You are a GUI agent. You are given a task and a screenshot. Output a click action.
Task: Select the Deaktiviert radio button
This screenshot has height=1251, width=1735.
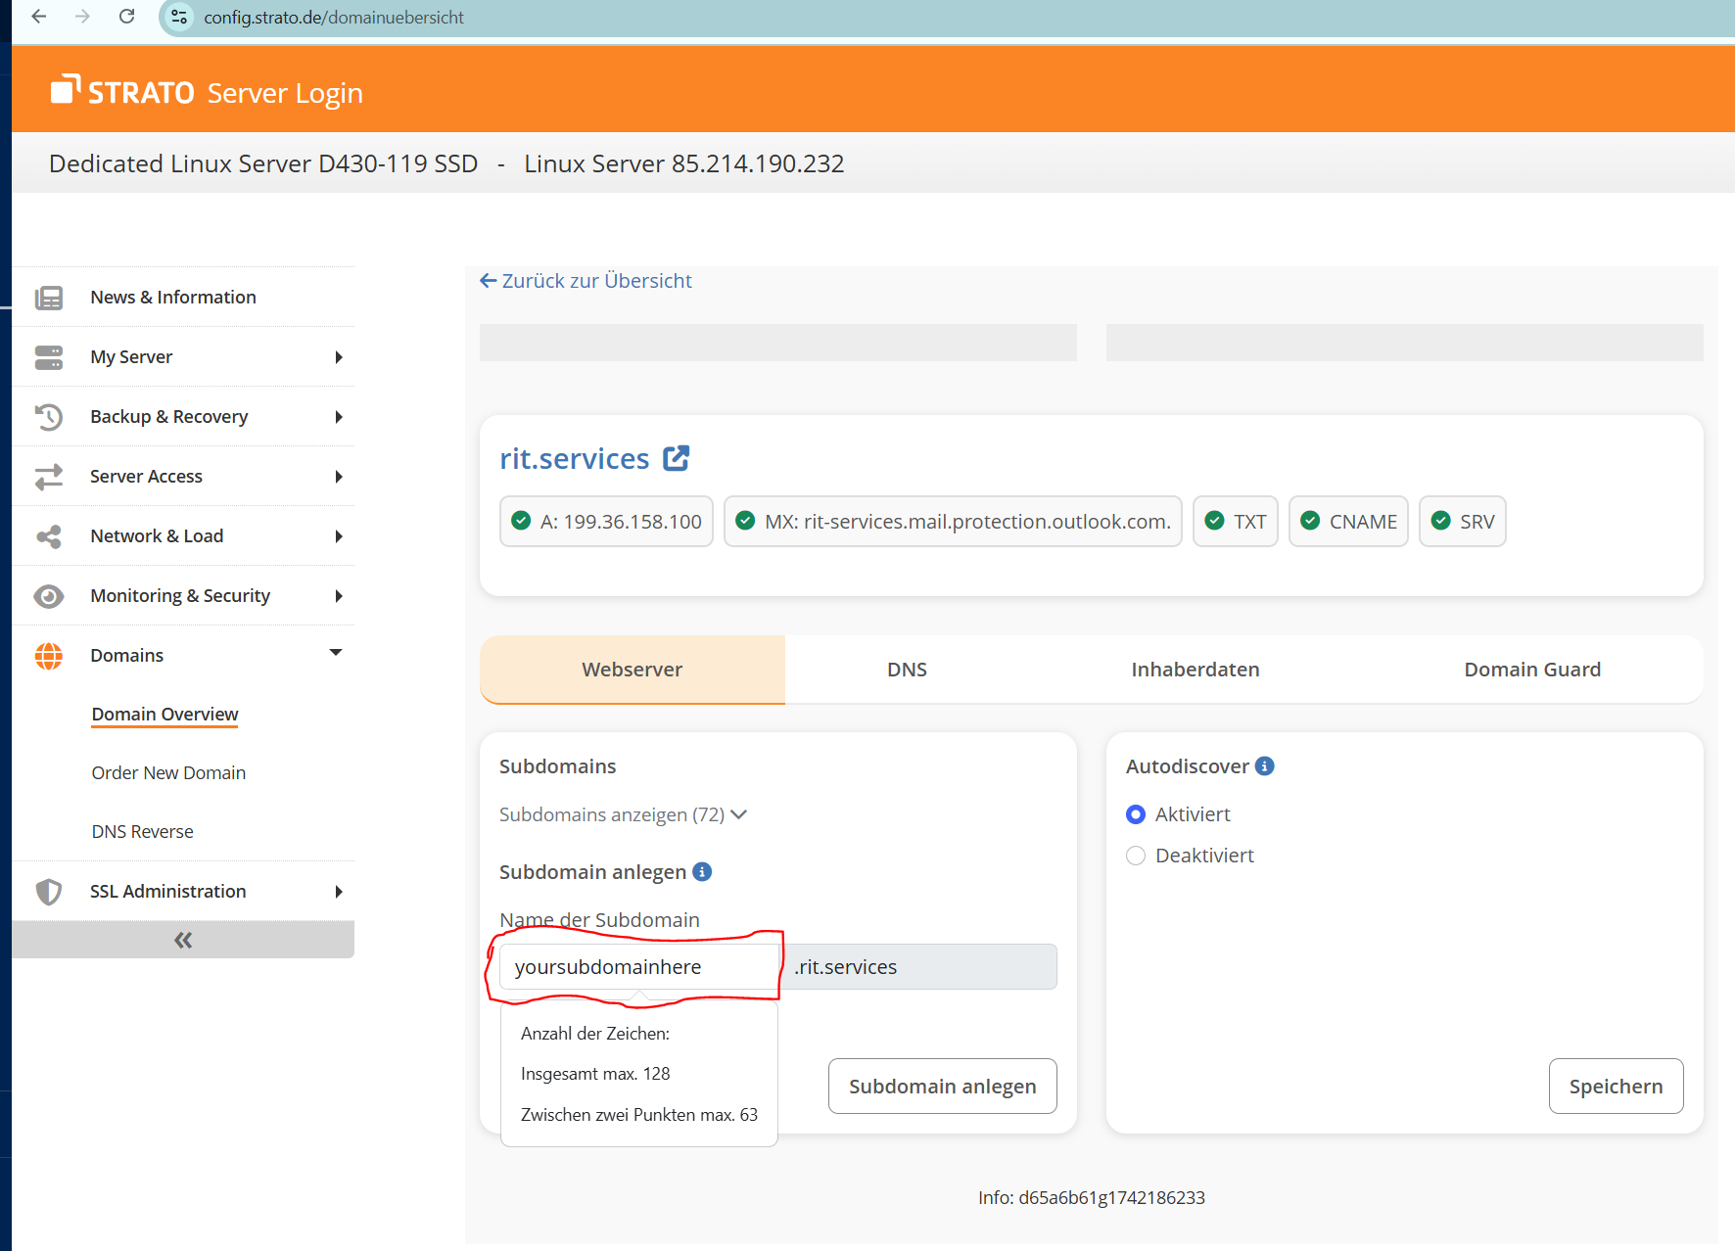coord(1136,856)
